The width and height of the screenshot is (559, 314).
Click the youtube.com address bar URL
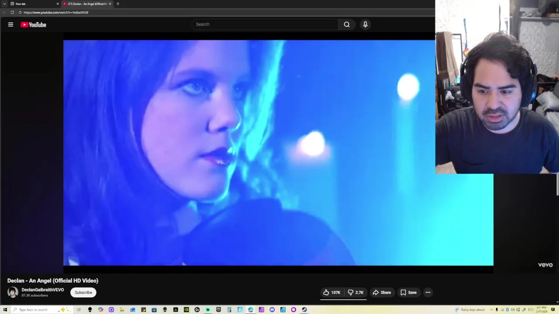click(x=56, y=13)
